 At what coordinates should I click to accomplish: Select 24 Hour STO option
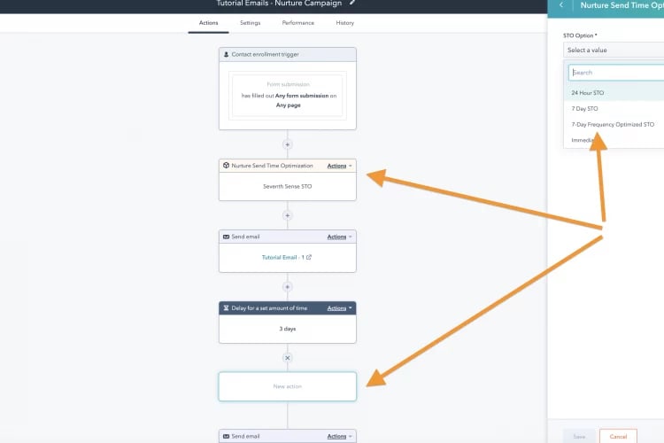(x=614, y=92)
